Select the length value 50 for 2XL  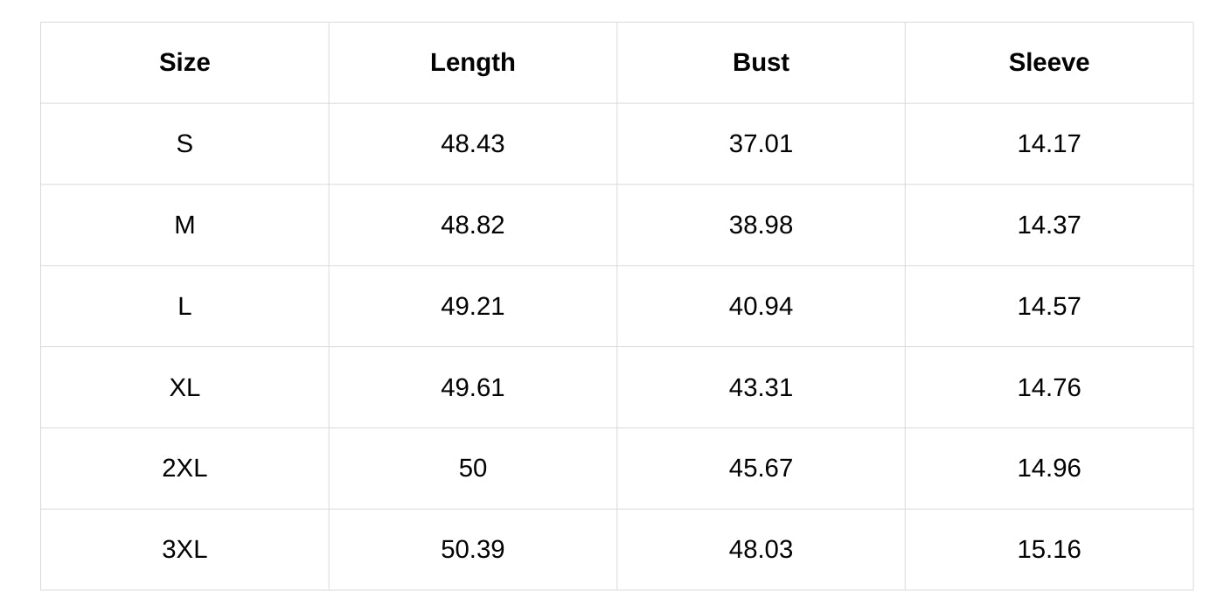tap(472, 468)
